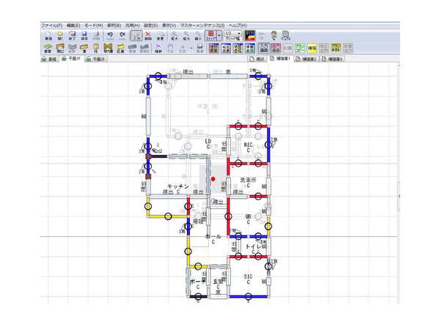Switch to the 平面1F tab
The width and height of the screenshot is (440, 311).
tap(72, 59)
